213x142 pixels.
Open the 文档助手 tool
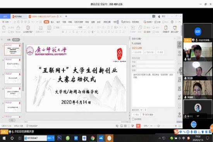click(x=166, y=29)
